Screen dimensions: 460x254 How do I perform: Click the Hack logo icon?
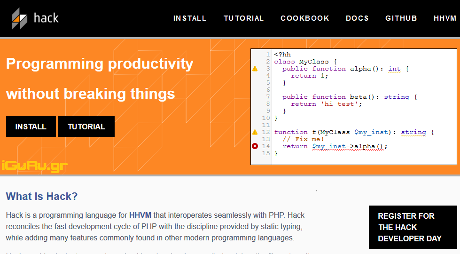20,18
